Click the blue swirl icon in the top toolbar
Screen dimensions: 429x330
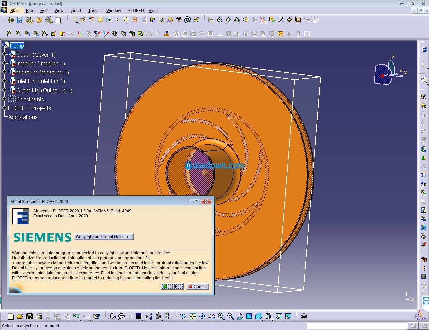[x=187, y=20]
